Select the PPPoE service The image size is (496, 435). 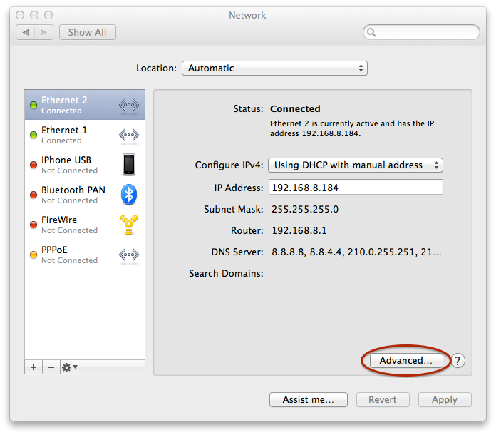pos(85,255)
